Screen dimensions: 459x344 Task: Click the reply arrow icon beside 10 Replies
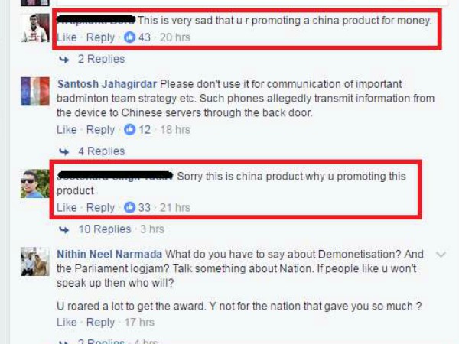[64, 229]
